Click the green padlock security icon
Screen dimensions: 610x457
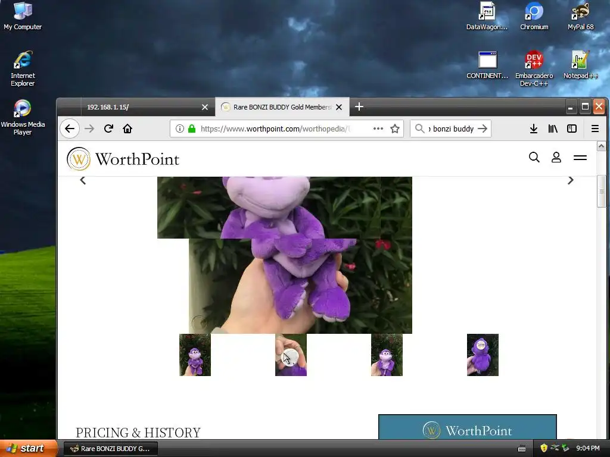[191, 129]
